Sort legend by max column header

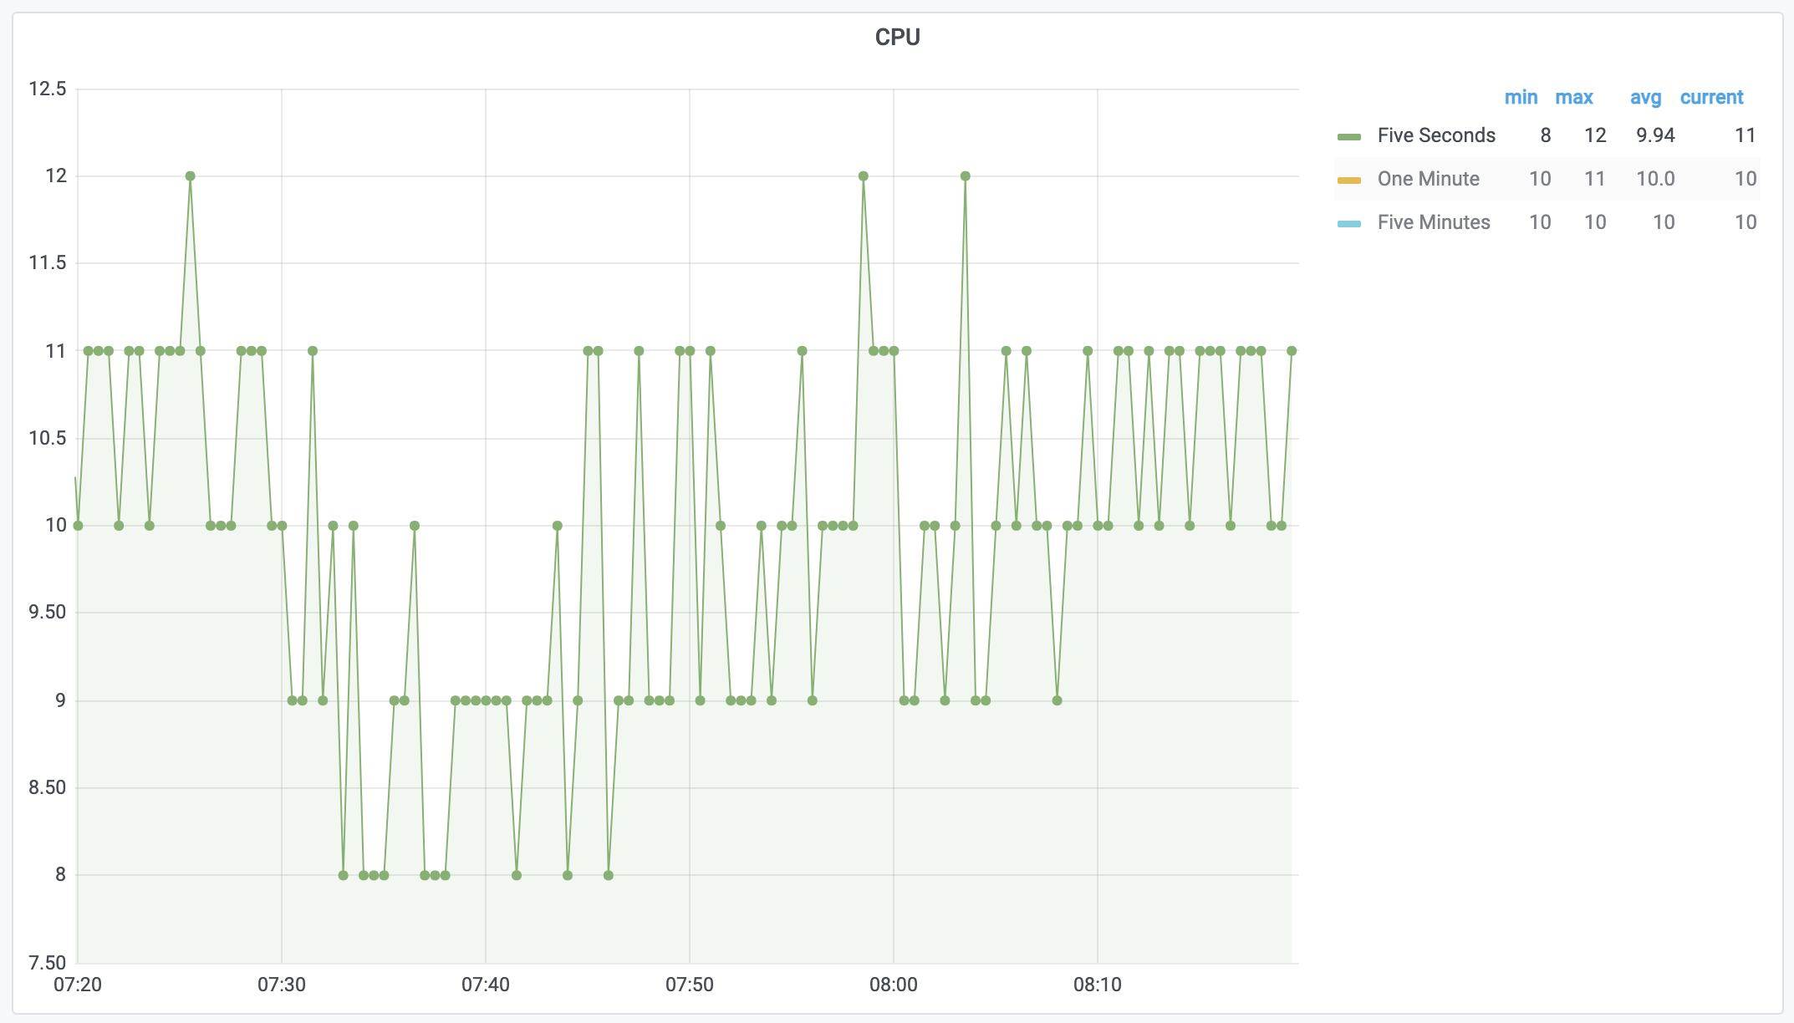pos(1574,98)
